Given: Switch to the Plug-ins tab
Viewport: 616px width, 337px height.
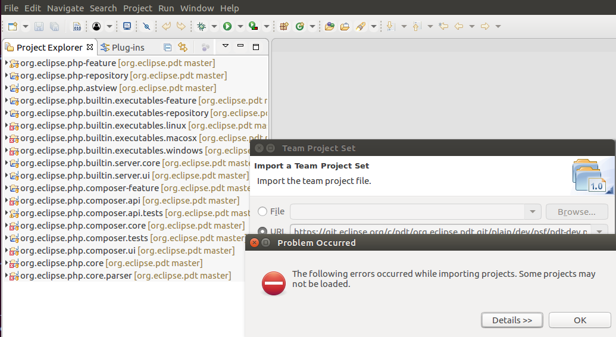Looking at the screenshot, I should pyautogui.click(x=123, y=48).
